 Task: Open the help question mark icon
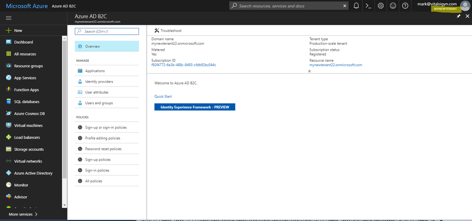pyautogui.click(x=405, y=6)
